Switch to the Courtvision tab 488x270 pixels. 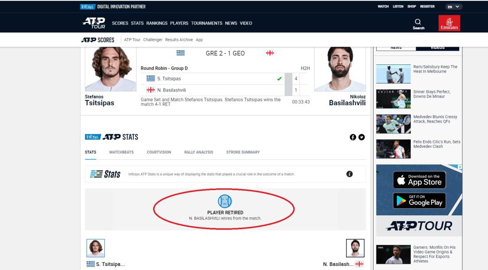point(159,152)
